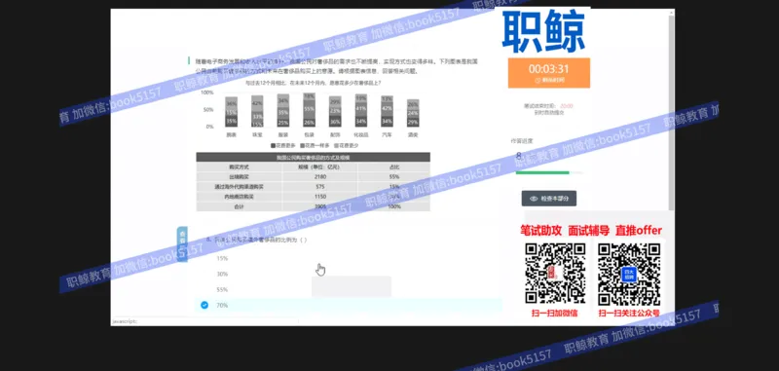This screenshot has width=779, height=371.
Task: Click the orange 00:03:31 countdown timer
Action: tap(549, 72)
